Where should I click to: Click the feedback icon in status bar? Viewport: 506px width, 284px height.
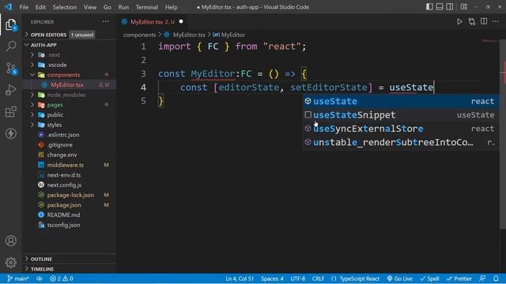tap(483, 278)
